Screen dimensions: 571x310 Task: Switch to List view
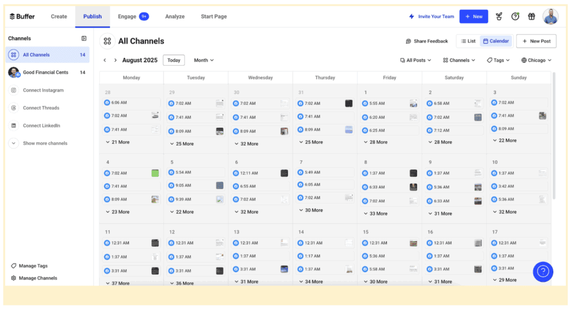click(468, 41)
